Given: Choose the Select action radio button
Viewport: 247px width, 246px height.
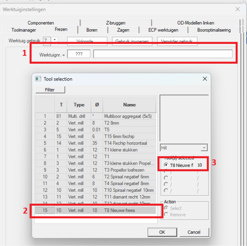Looking at the screenshot, I should (x=166, y=208).
